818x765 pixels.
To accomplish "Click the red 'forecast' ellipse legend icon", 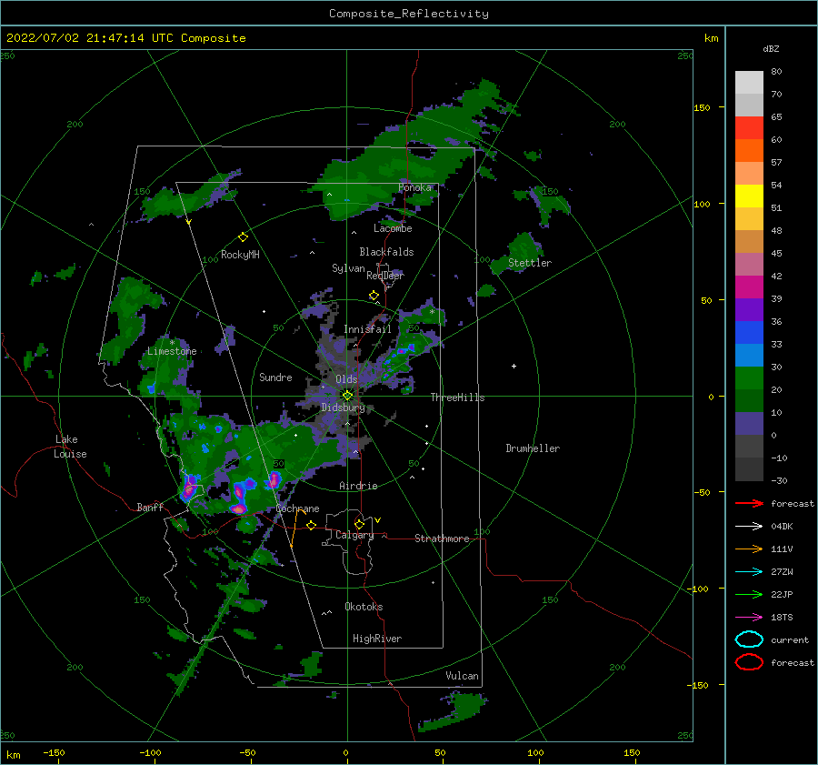I will (x=749, y=662).
